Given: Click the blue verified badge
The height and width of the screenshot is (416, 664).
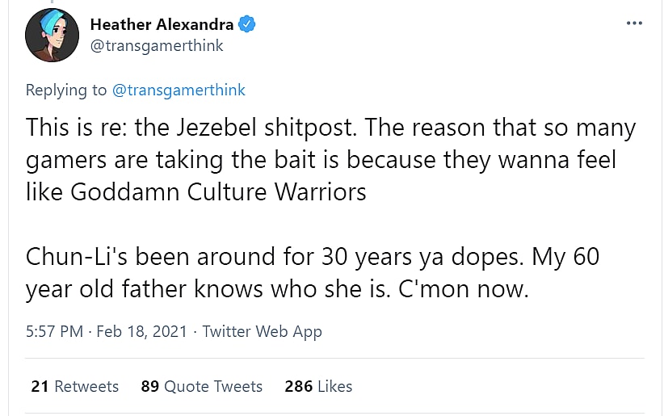Looking at the screenshot, I should (247, 24).
